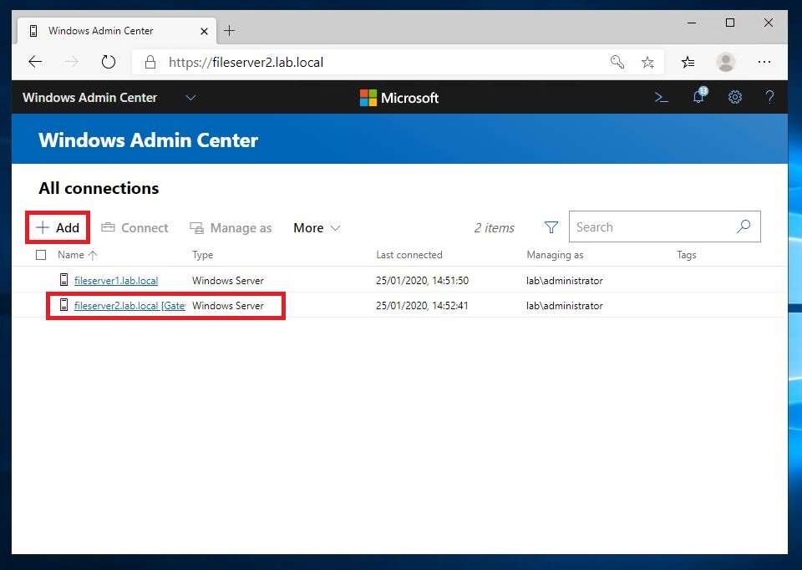This screenshot has height=570, width=802.
Task: Click the search magnifier icon in Search box
Action: [x=744, y=226]
